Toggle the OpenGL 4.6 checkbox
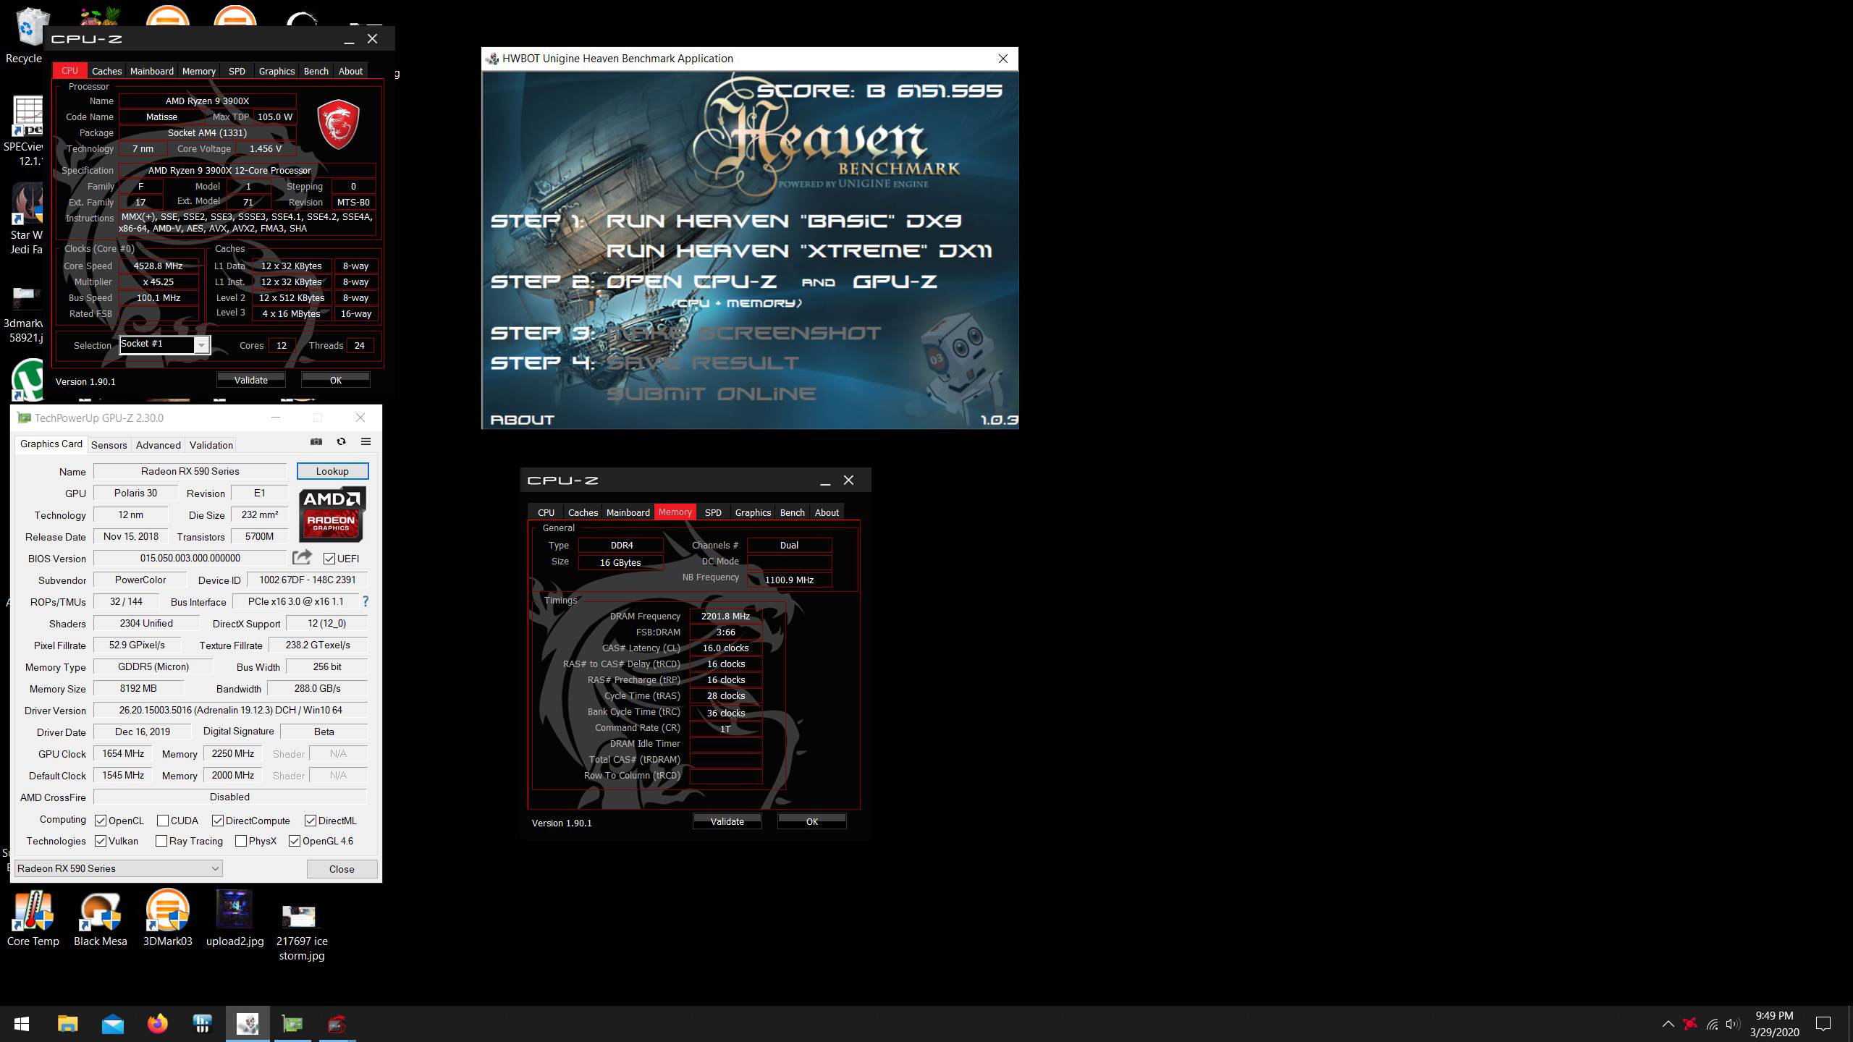 point(295,841)
